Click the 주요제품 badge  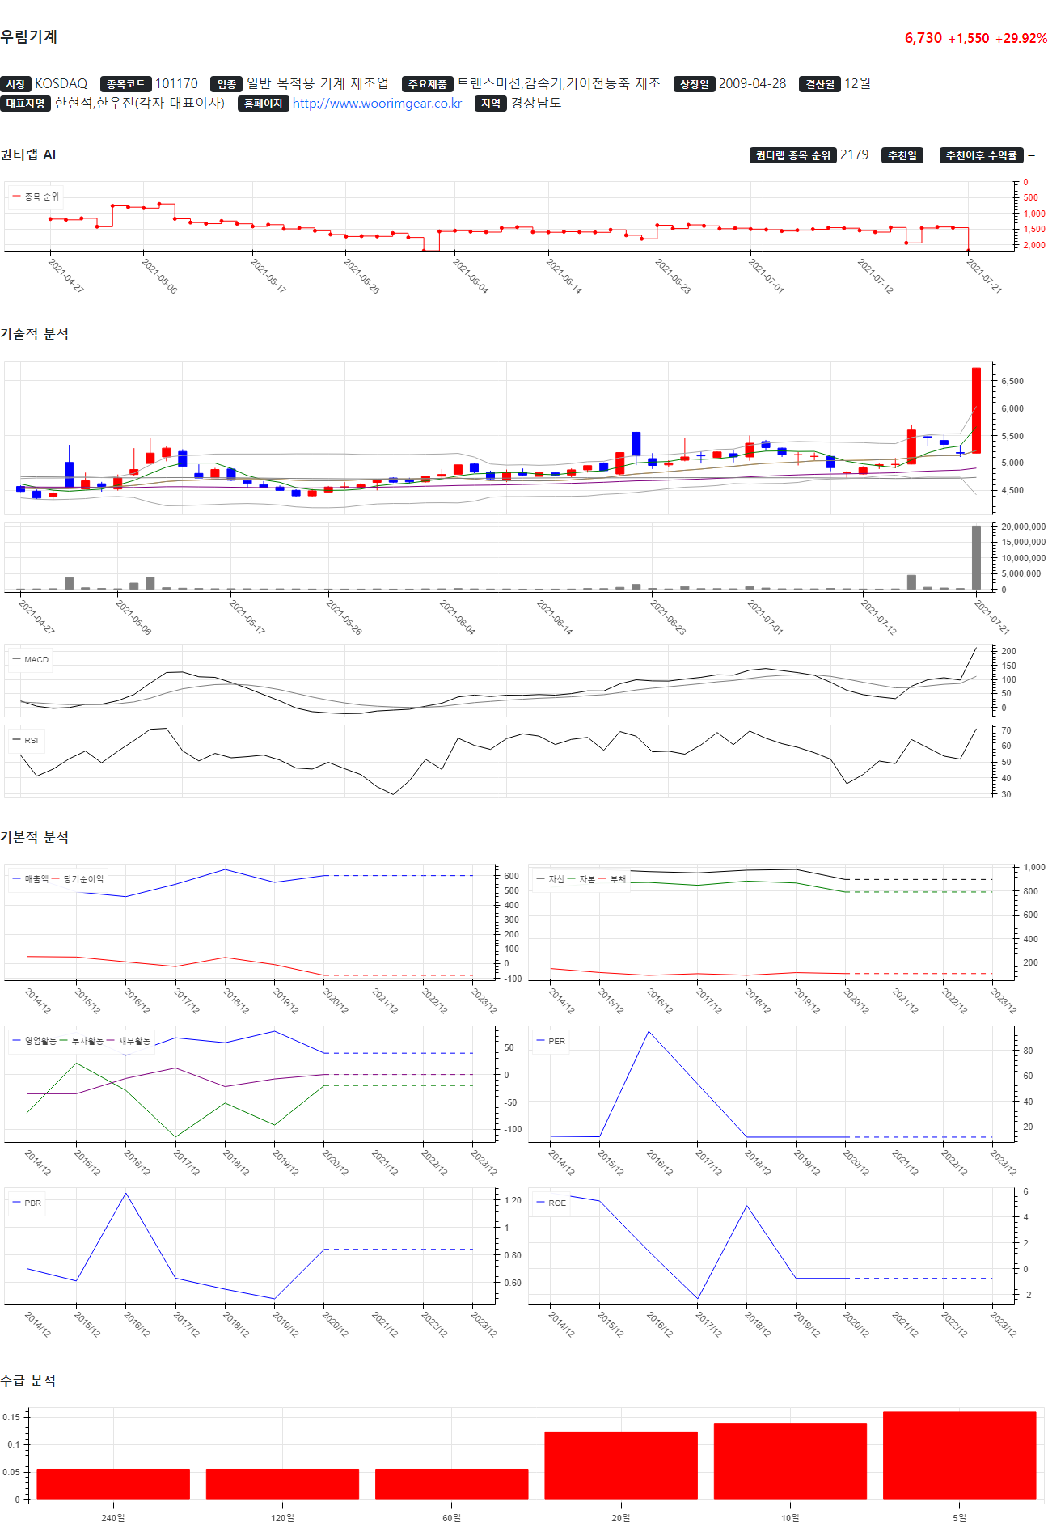(427, 84)
